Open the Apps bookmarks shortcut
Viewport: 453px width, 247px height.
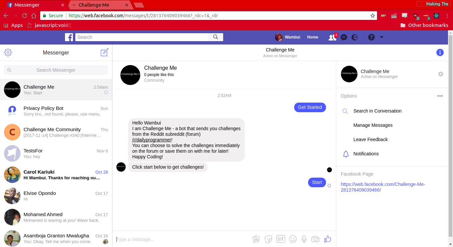coord(13,25)
